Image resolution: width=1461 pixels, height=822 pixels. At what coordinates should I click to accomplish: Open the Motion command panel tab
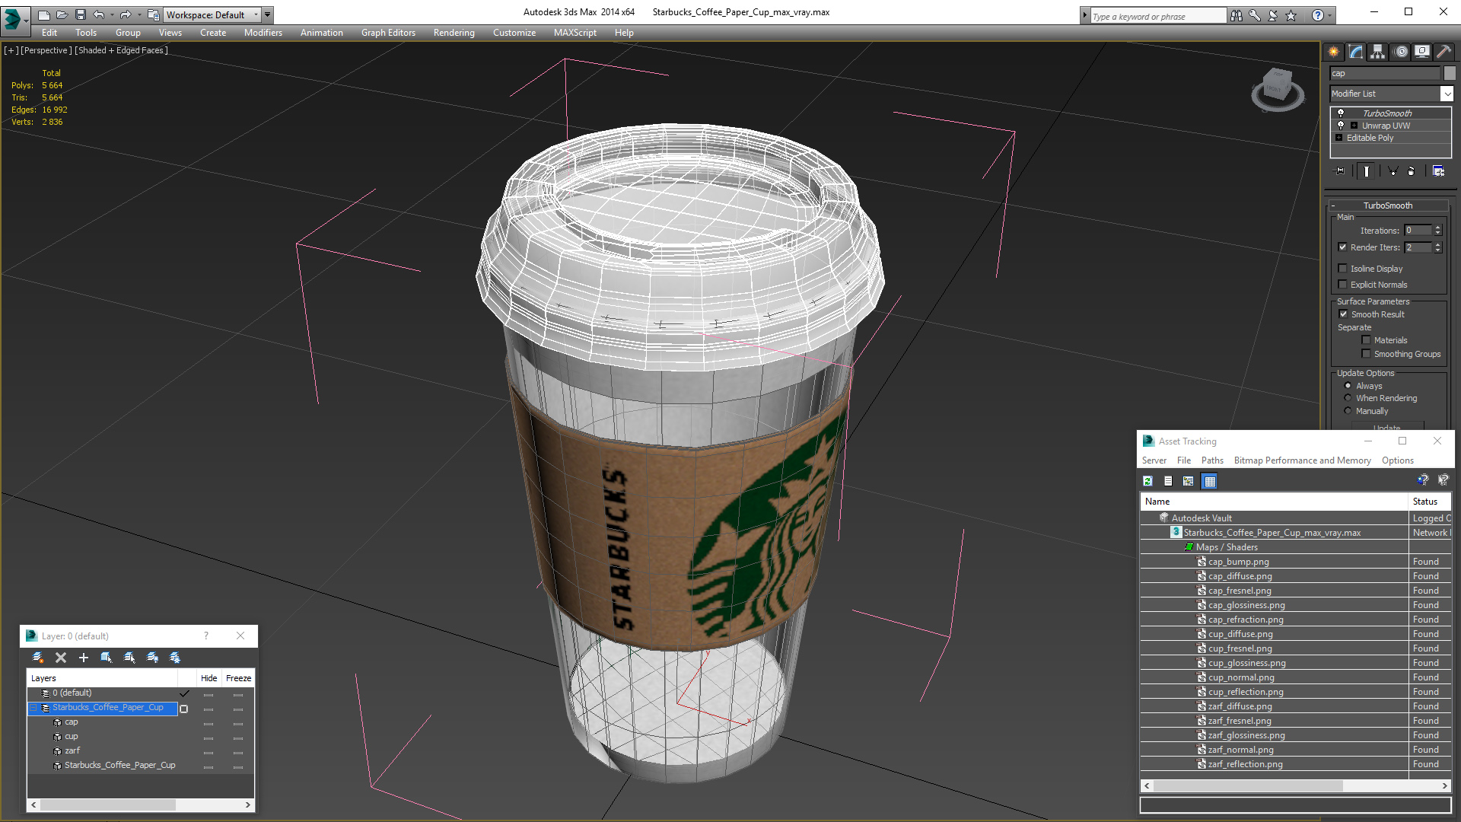click(x=1401, y=52)
